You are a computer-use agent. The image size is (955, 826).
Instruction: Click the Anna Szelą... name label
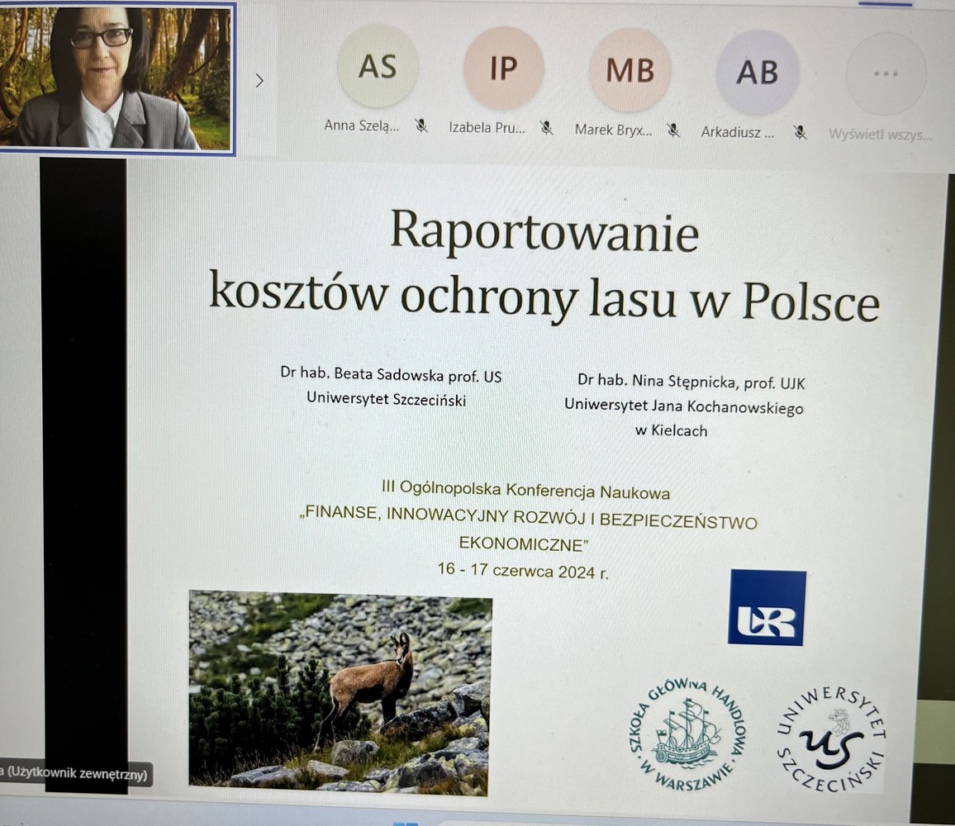pos(362,126)
